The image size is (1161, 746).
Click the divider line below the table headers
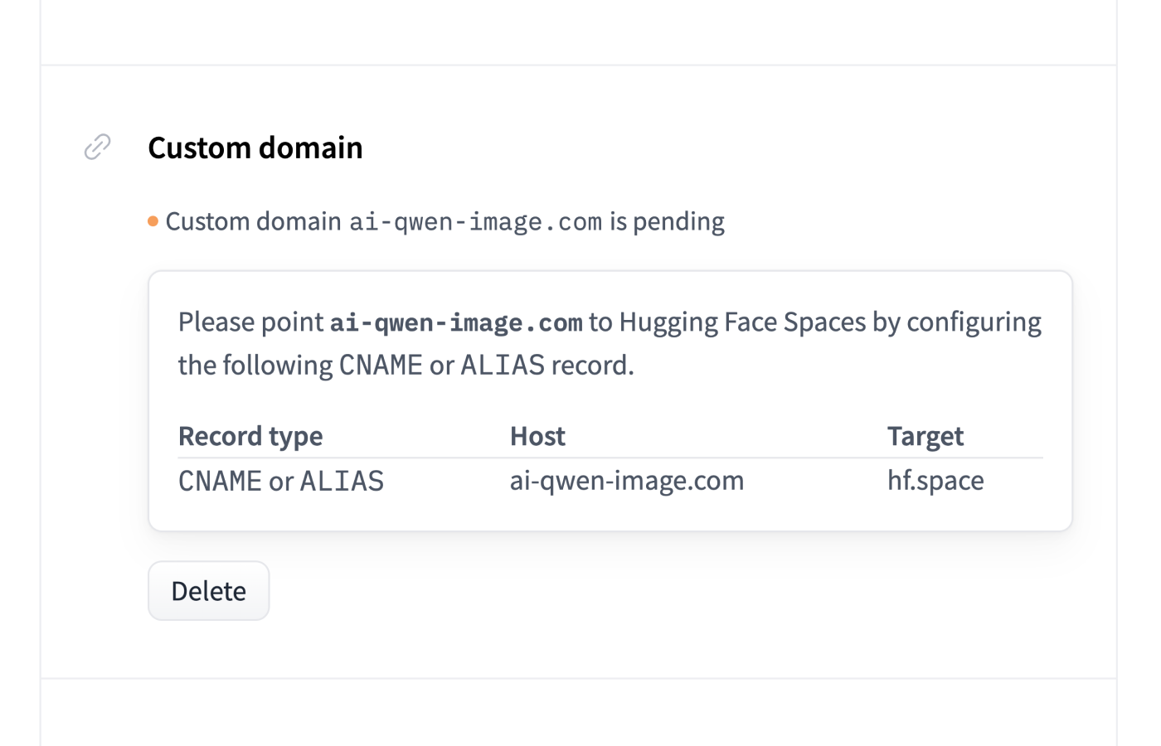tap(610, 458)
